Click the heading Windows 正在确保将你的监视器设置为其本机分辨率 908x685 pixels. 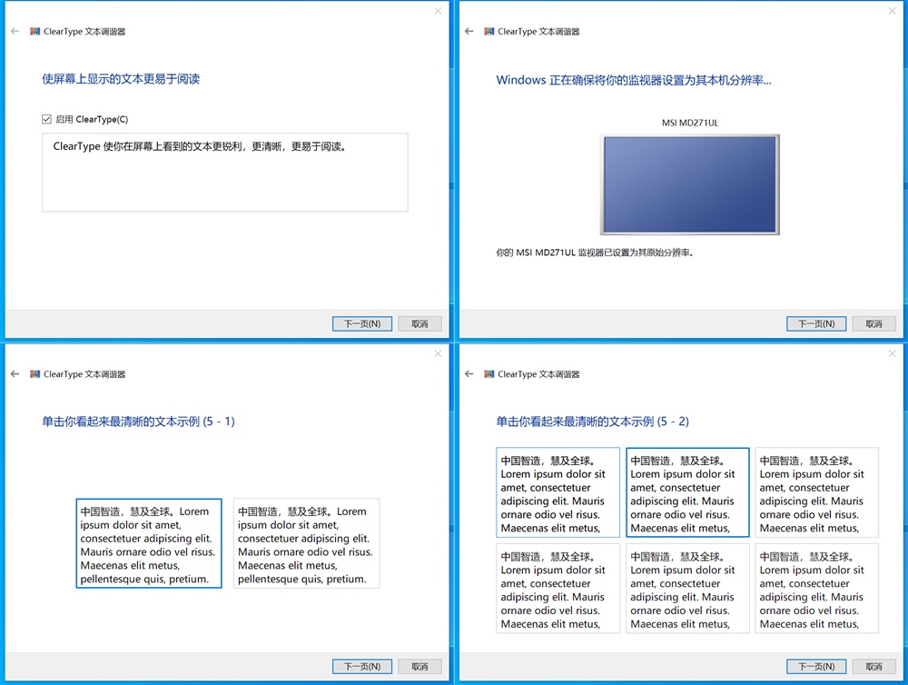point(634,80)
